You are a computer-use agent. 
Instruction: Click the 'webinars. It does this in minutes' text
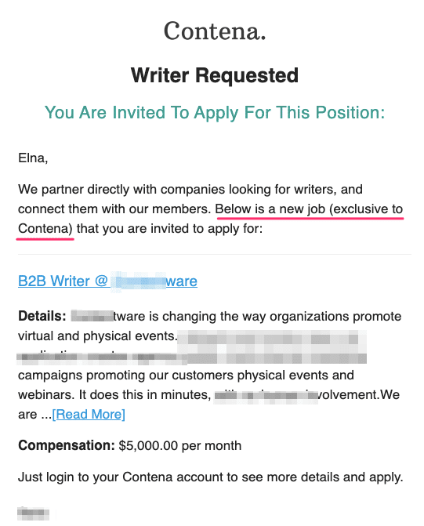pyautogui.click(x=114, y=395)
